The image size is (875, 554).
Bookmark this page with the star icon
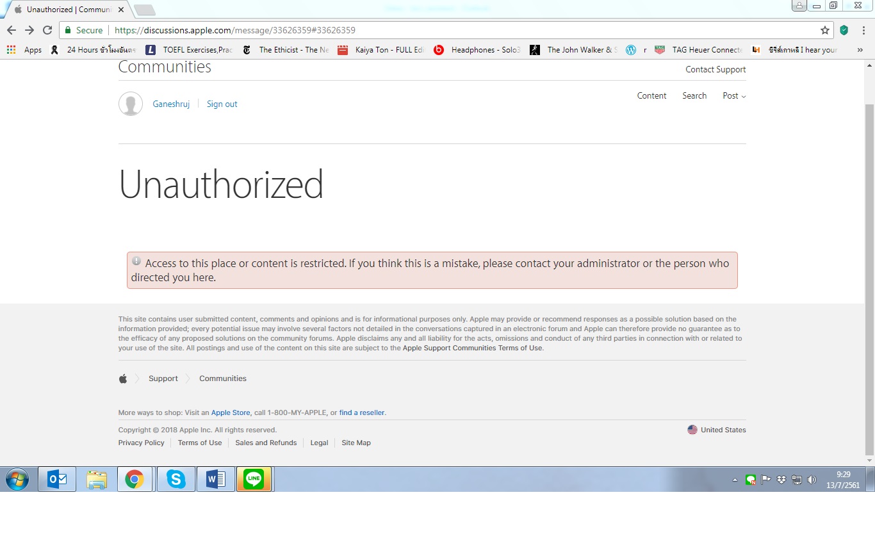click(x=825, y=30)
